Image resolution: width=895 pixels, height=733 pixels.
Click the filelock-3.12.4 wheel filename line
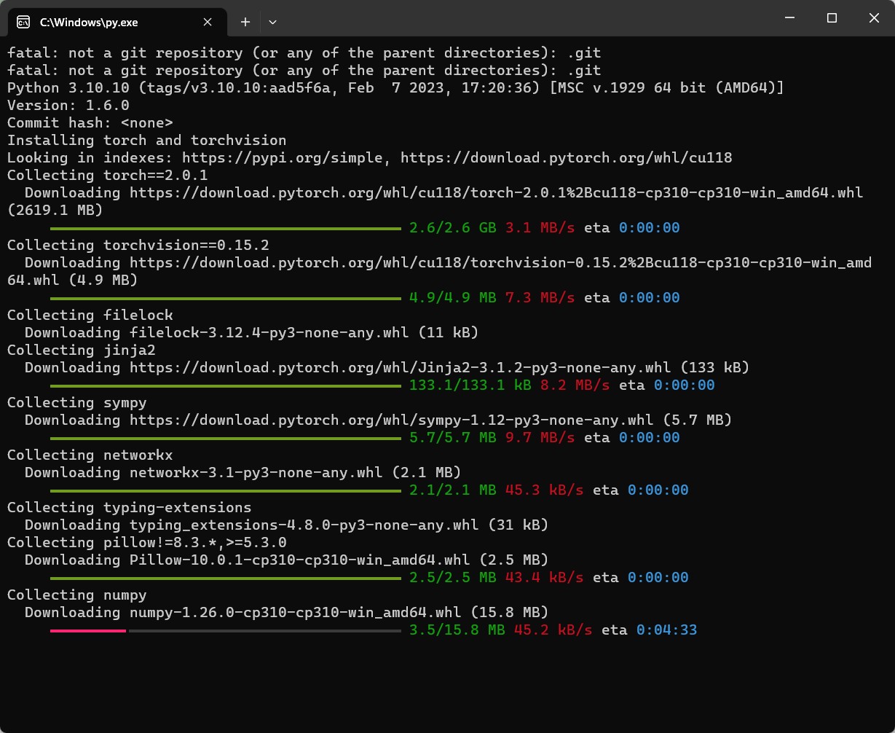pos(252,333)
